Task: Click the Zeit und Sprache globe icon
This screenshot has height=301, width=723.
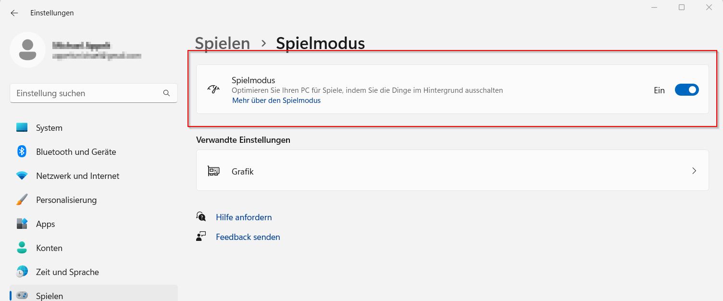Action: pyautogui.click(x=22, y=272)
